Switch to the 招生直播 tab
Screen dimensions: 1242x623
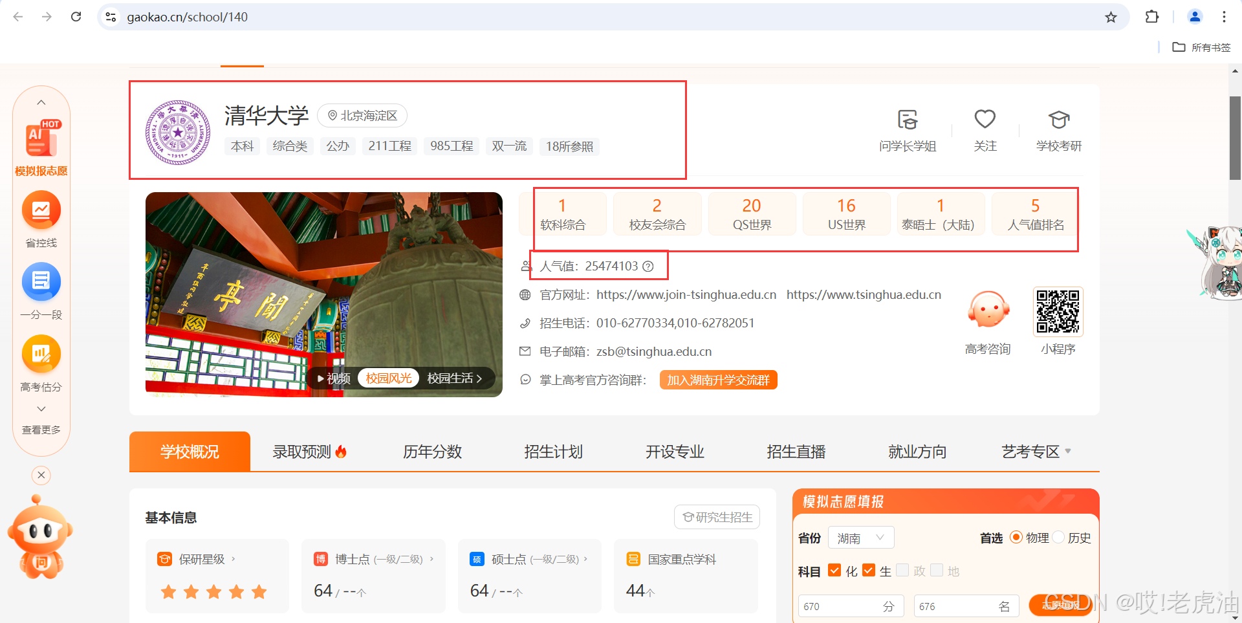pos(796,452)
